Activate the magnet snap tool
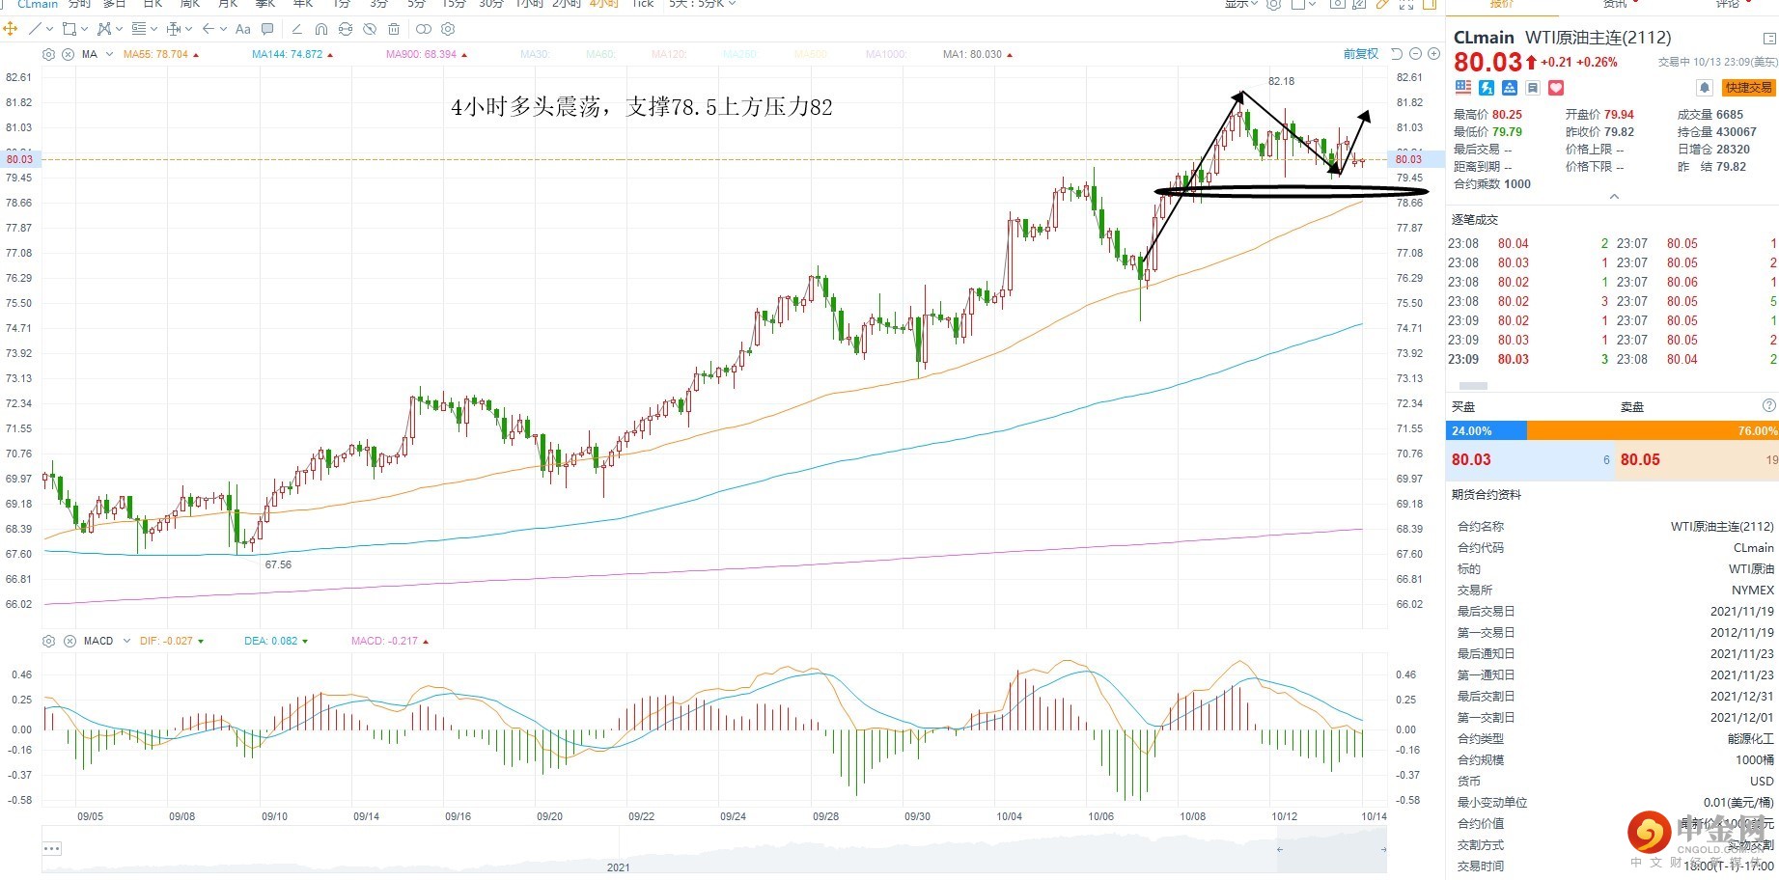This screenshot has height=880, width=1779. point(320,29)
